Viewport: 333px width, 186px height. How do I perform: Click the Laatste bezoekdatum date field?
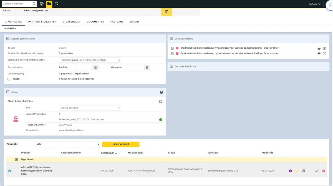84,67
